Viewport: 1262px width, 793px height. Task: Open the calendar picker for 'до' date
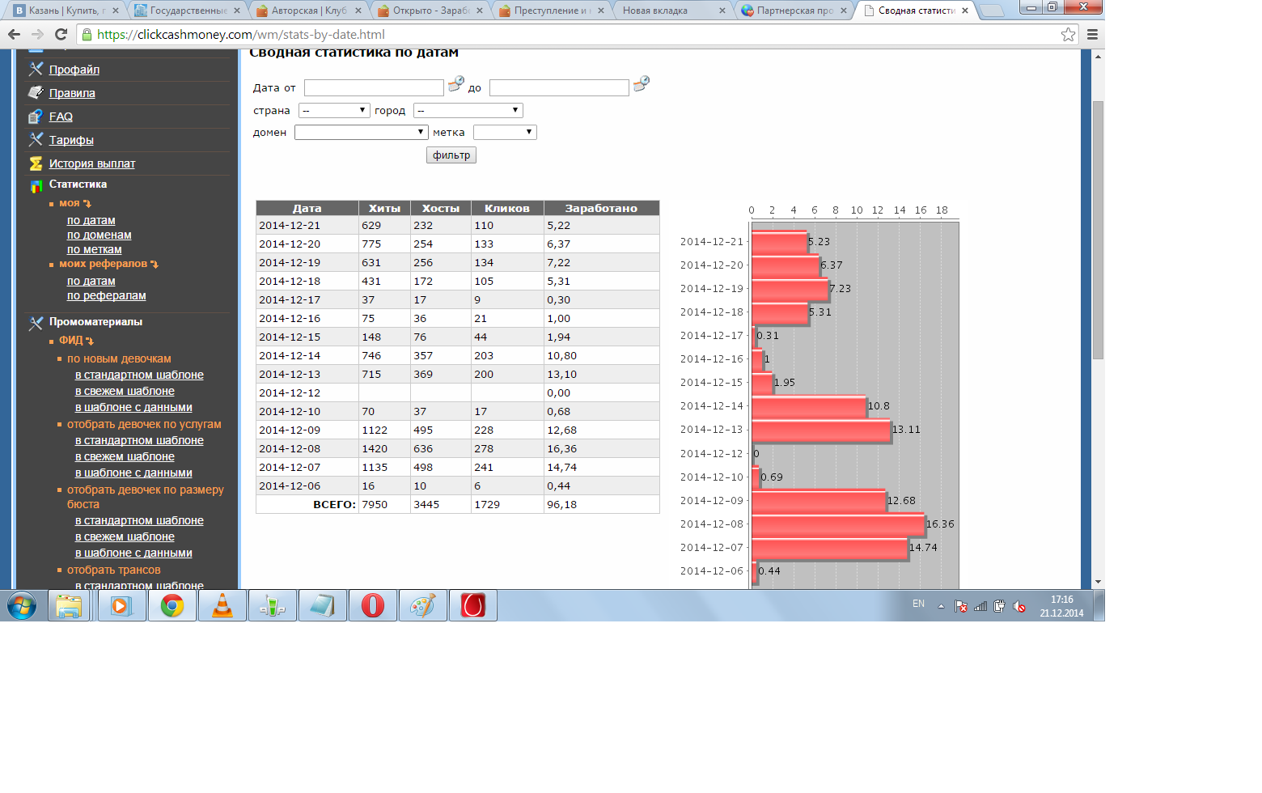coord(642,83)
